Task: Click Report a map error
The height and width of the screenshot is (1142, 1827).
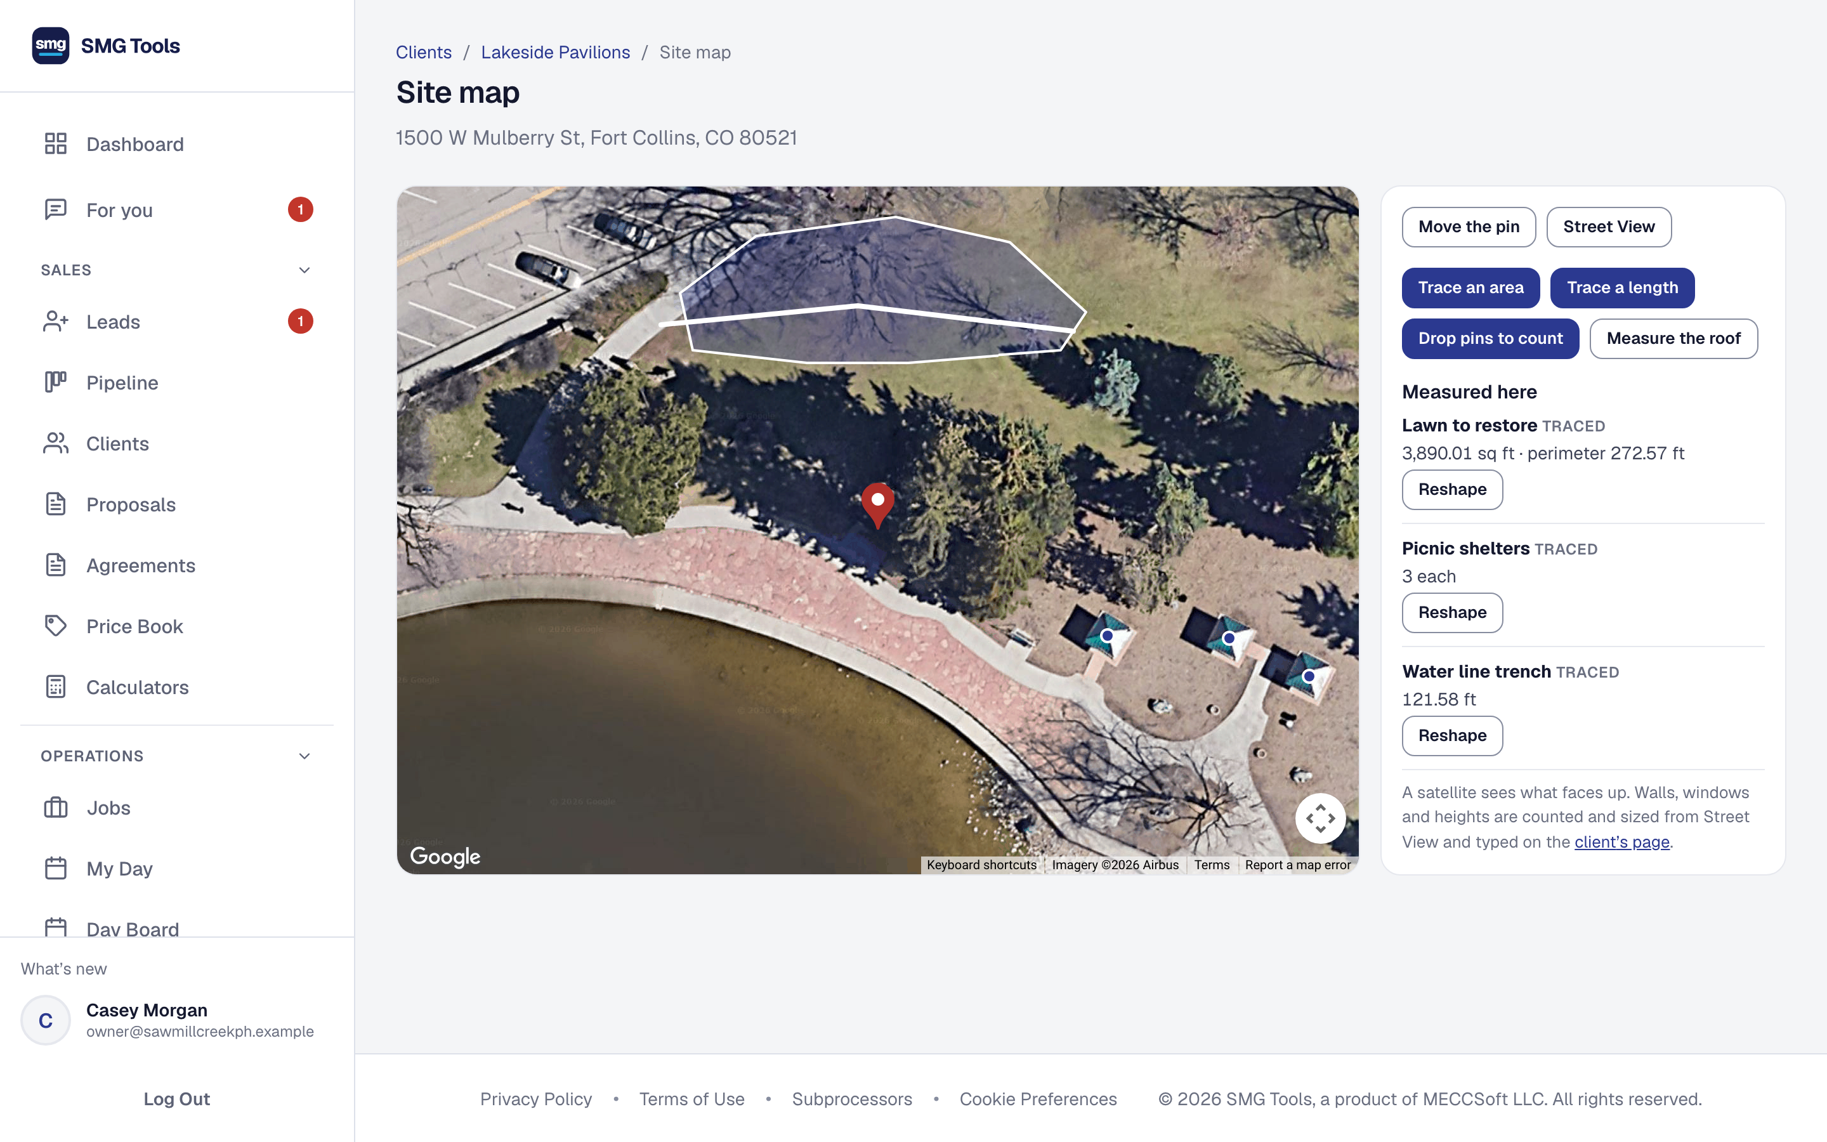Action: point(1298,865)
